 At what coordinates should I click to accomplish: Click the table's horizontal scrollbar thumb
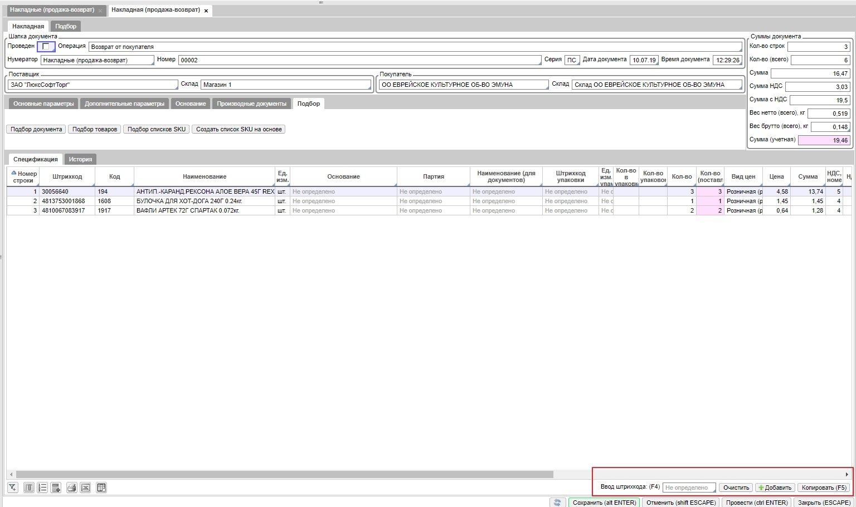[x=284, y=474]
